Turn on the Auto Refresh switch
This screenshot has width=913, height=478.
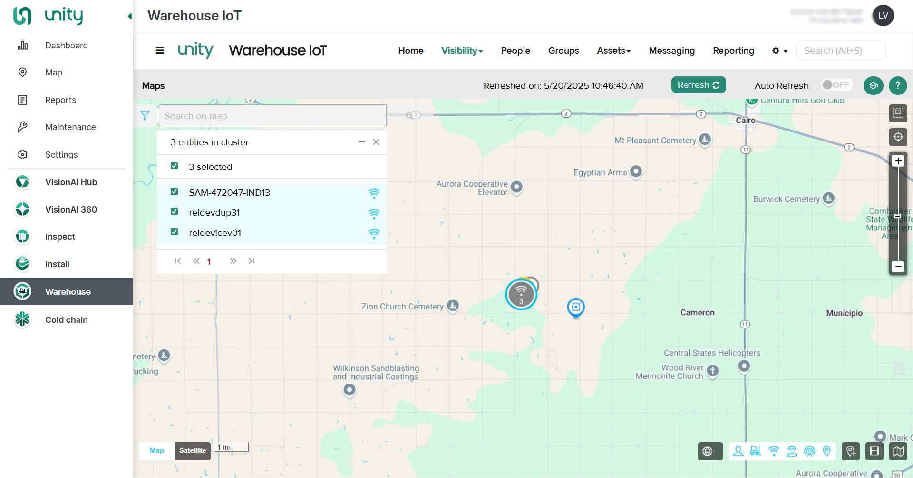(x=836, y=85)
